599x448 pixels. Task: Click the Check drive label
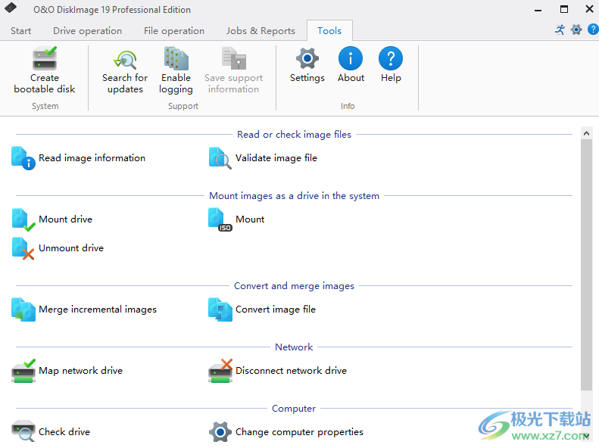point(64,432)
